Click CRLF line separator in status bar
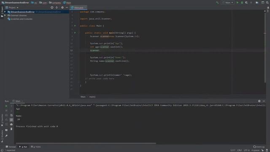This screenshot has width=270, height=152. tap(240, 150)
